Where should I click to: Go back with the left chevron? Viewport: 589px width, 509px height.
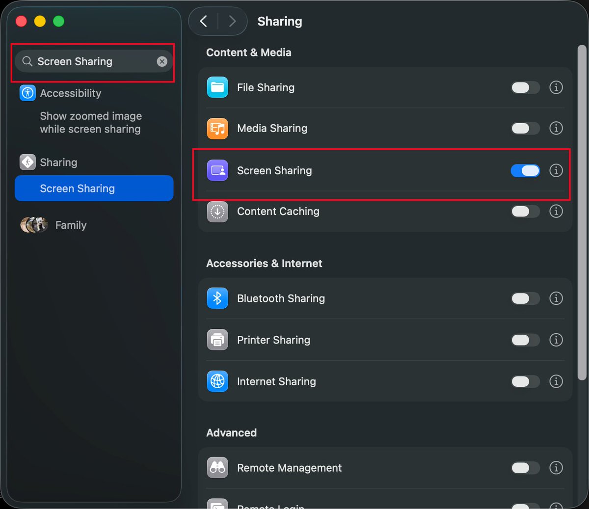pos(204,21)
